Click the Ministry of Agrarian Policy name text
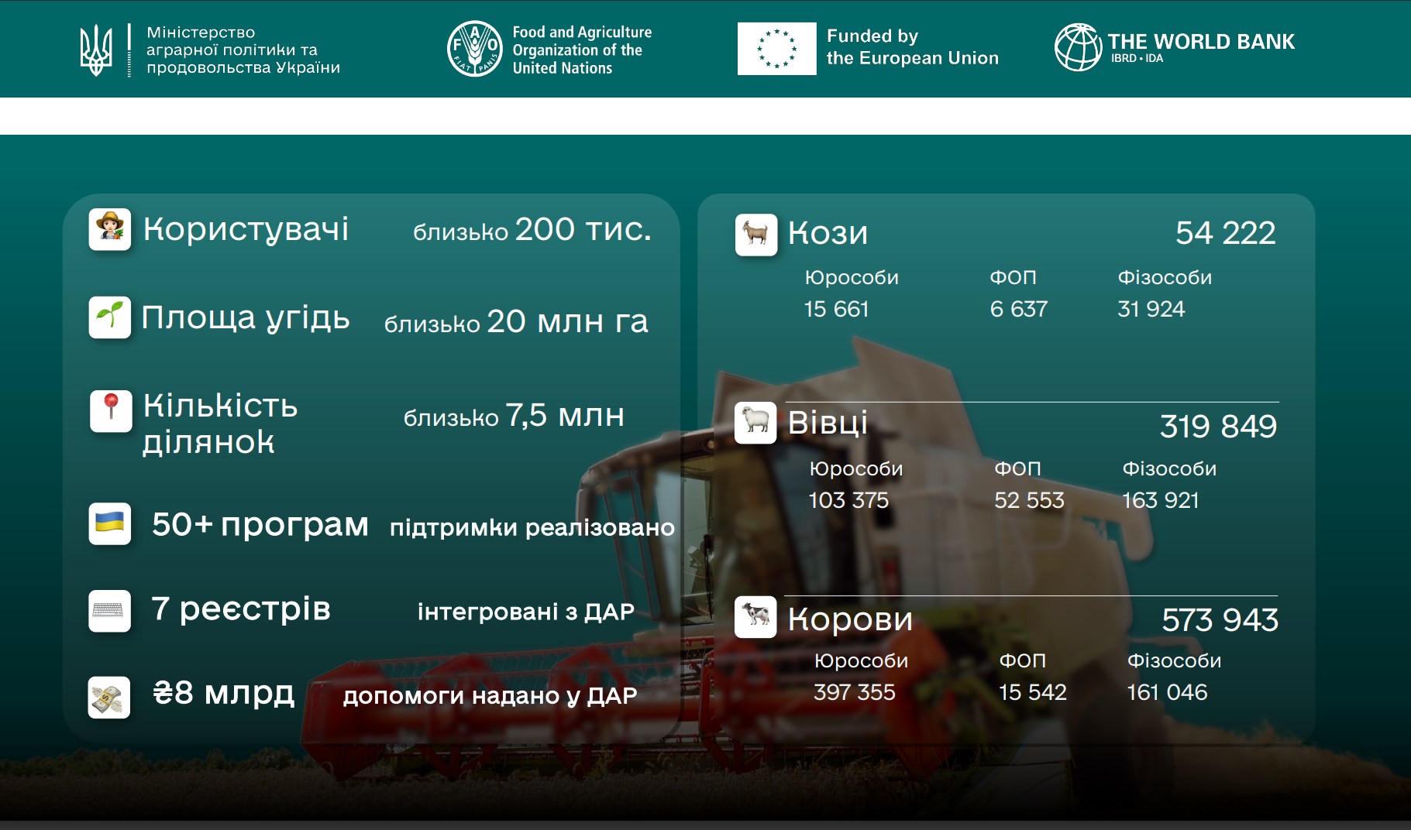 [x=243, y=50]
